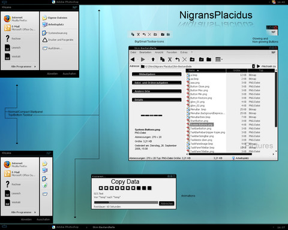The width and height of the screenshot is (288, 230).
Task: Click the copy progress bar
Action: tap(126, 202)
